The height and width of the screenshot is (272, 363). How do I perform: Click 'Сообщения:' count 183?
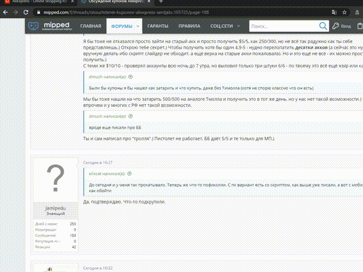[73, 236]
